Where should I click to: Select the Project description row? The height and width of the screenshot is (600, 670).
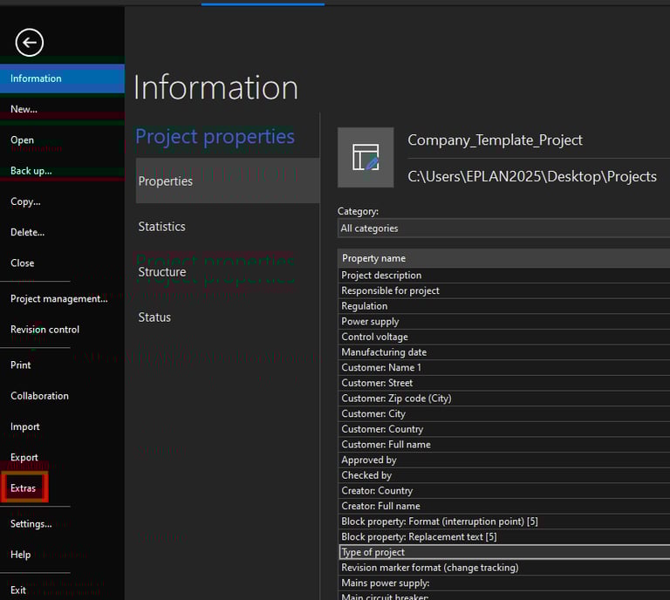click(503, 276)
